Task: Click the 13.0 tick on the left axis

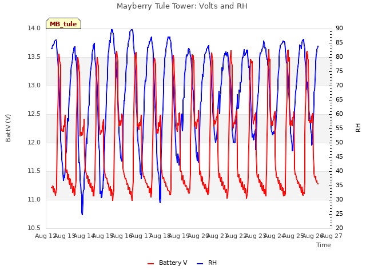Action: (34, 86)
